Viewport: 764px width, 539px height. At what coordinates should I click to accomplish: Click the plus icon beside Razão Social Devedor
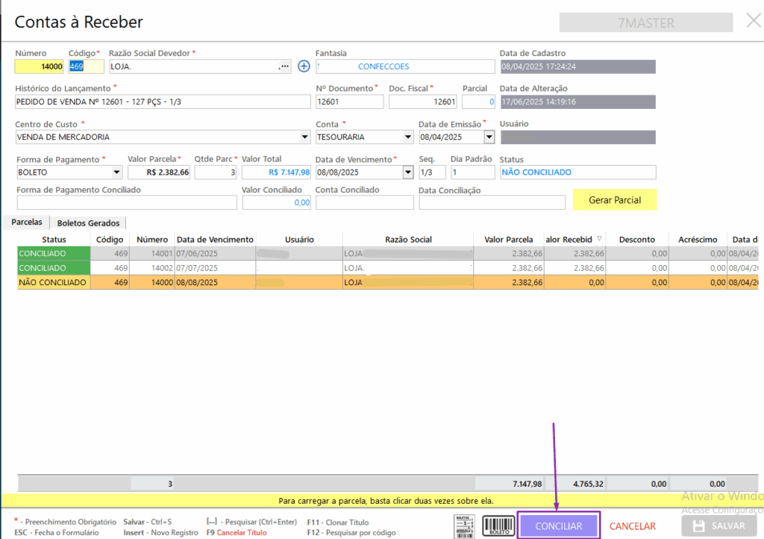(x=304, y=66)
